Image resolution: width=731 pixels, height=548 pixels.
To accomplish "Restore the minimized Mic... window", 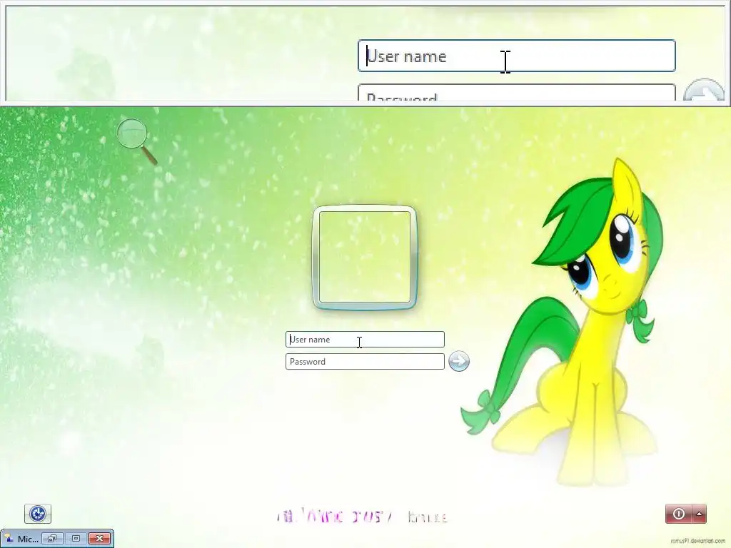I will tap(52, 539).
